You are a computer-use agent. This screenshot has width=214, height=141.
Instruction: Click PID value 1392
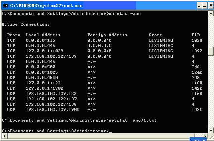coord(197,51)
